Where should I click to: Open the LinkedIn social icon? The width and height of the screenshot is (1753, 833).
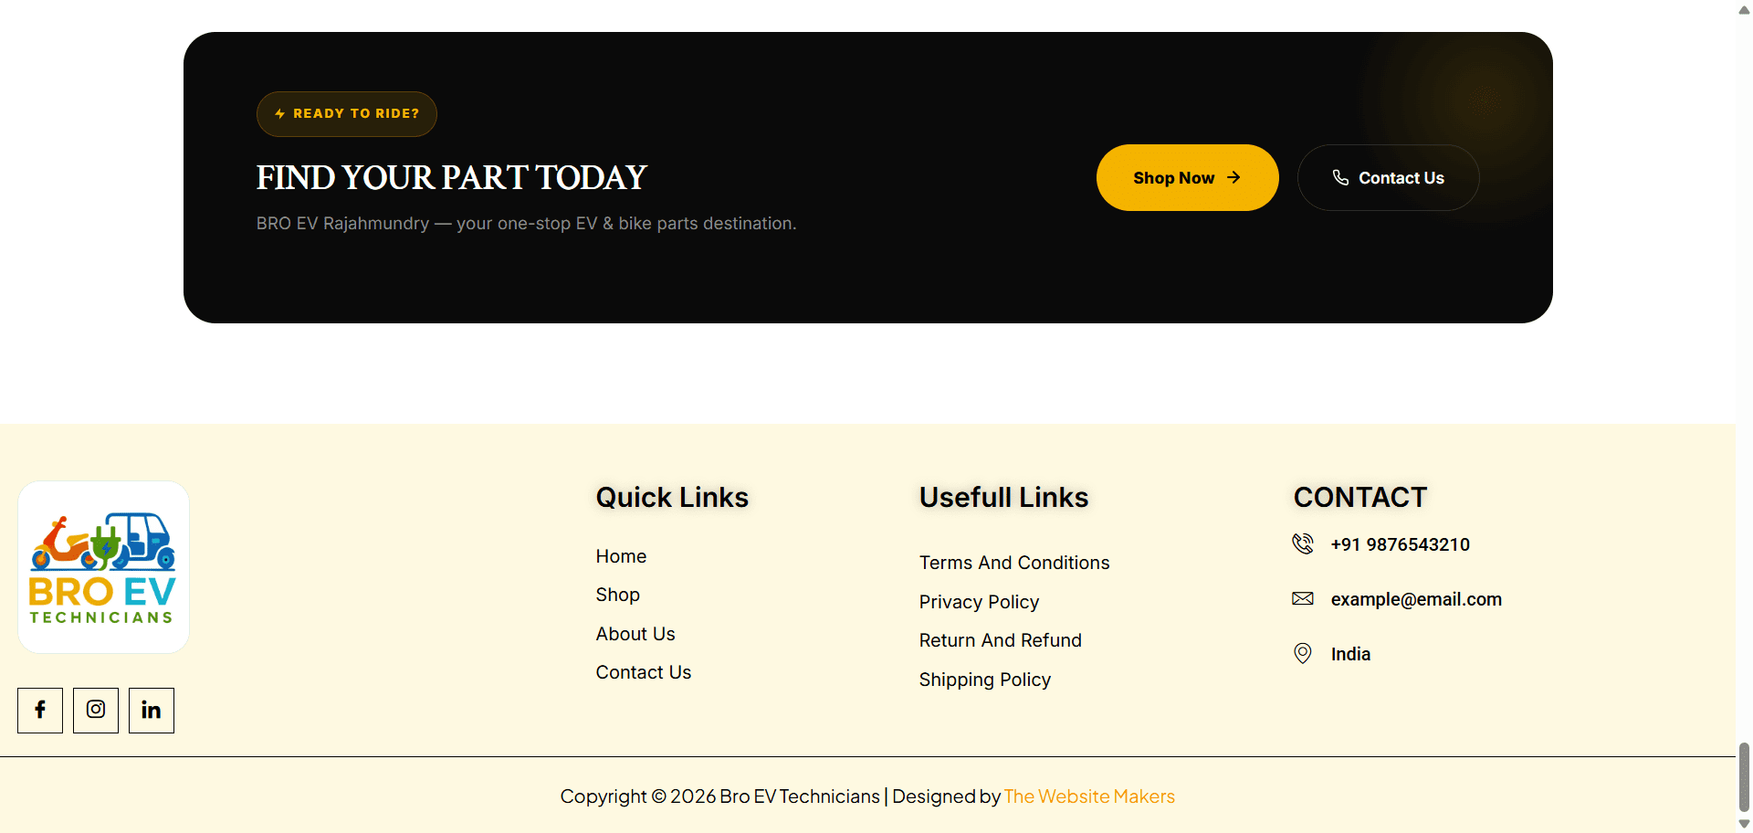click(x=152, y=711)
